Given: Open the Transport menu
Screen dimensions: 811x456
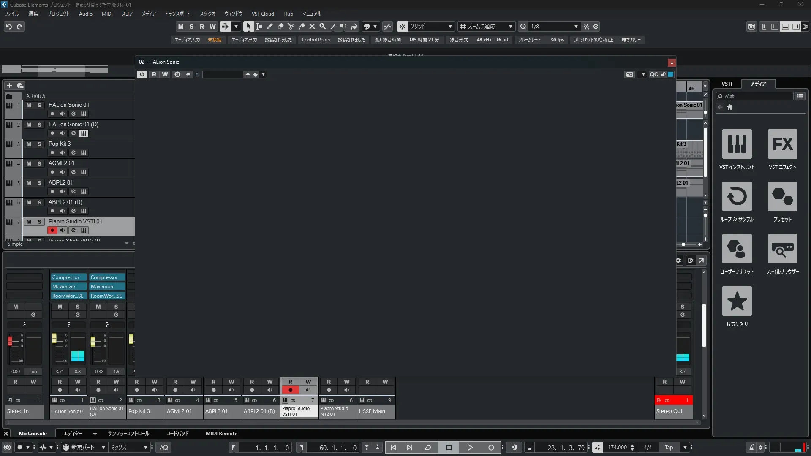Looking at the screenshot, I should click(177, 14).
